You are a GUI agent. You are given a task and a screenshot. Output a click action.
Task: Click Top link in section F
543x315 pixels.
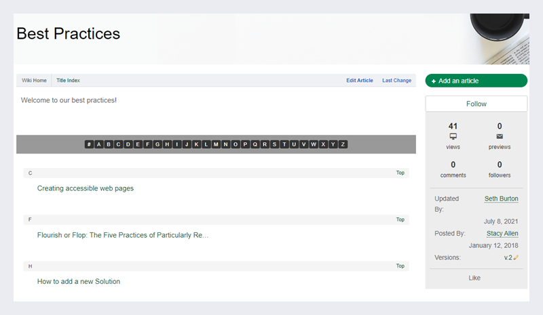click(x=400, y=219)
